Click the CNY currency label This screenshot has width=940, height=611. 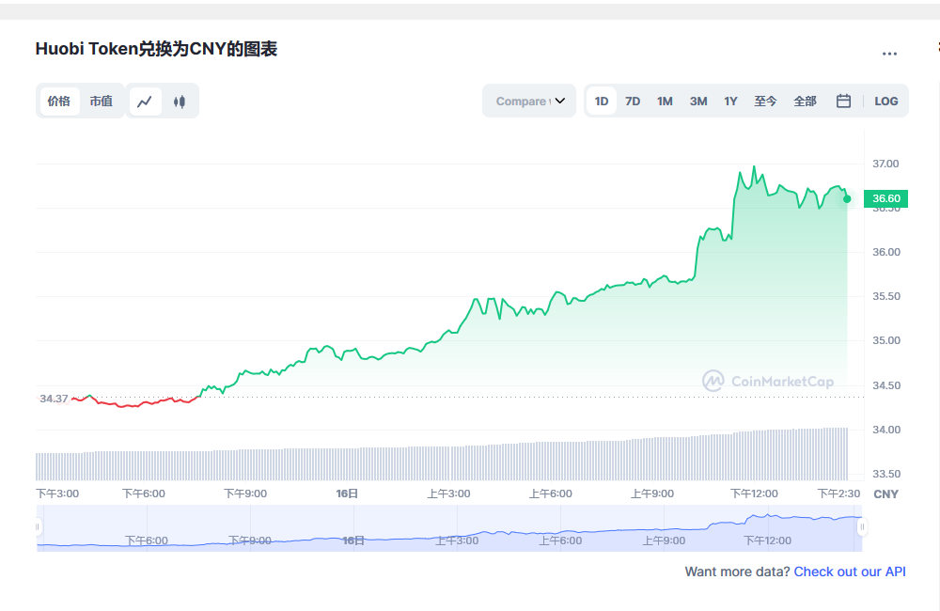pyautogui.click(x=886, y=494)
